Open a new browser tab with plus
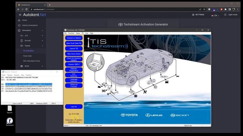 (x=50, y=5)
